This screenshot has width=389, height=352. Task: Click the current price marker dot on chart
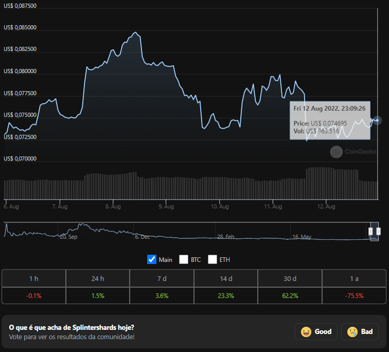[377, 120]
